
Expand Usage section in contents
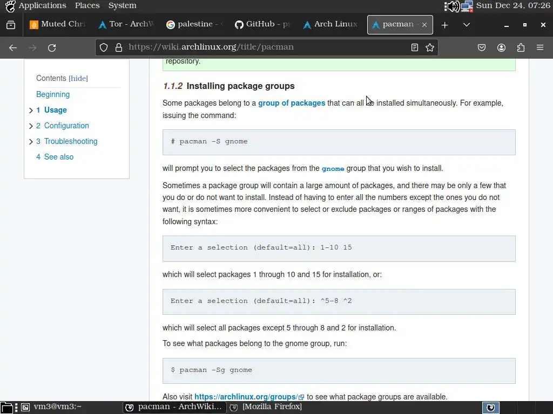pos(31,111)
